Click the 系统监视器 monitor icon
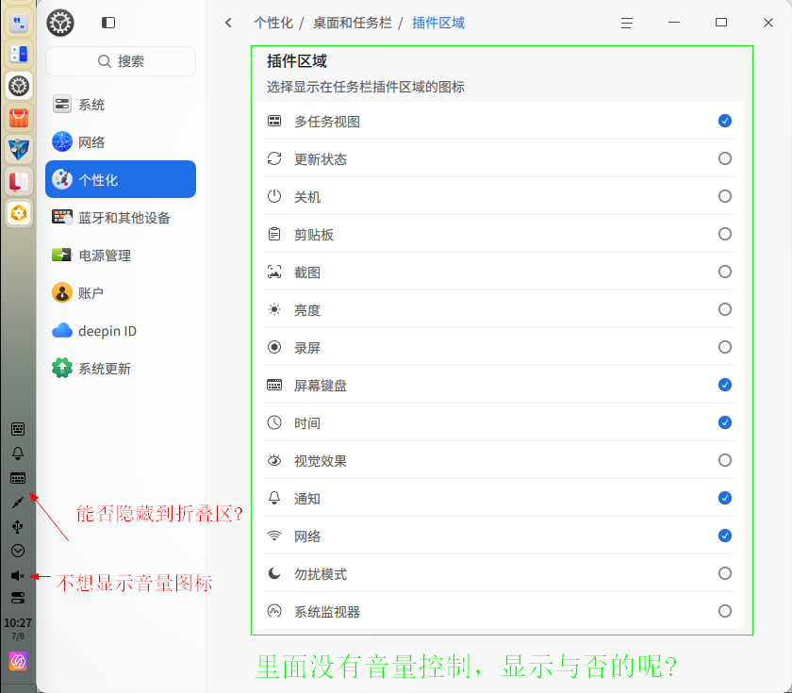 click(274, 611)
